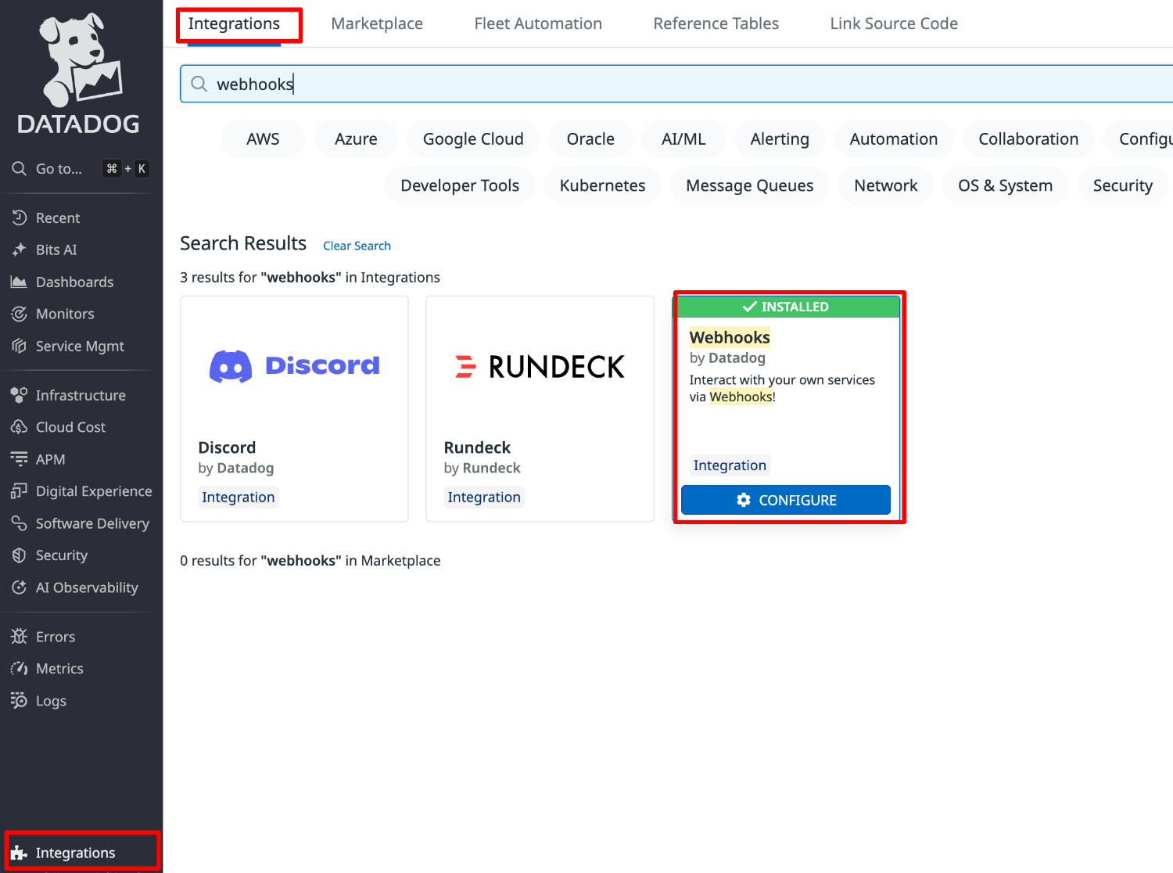This screenshot has width=1173, height=873.
Task: Click the Integration tag on Rundeck card
Action: [x=484, y=498]
